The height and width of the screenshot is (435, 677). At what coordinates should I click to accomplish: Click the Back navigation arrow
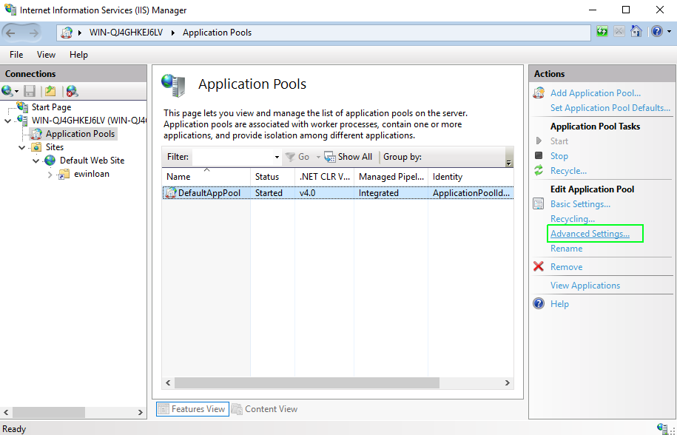(x=11, y=33)
